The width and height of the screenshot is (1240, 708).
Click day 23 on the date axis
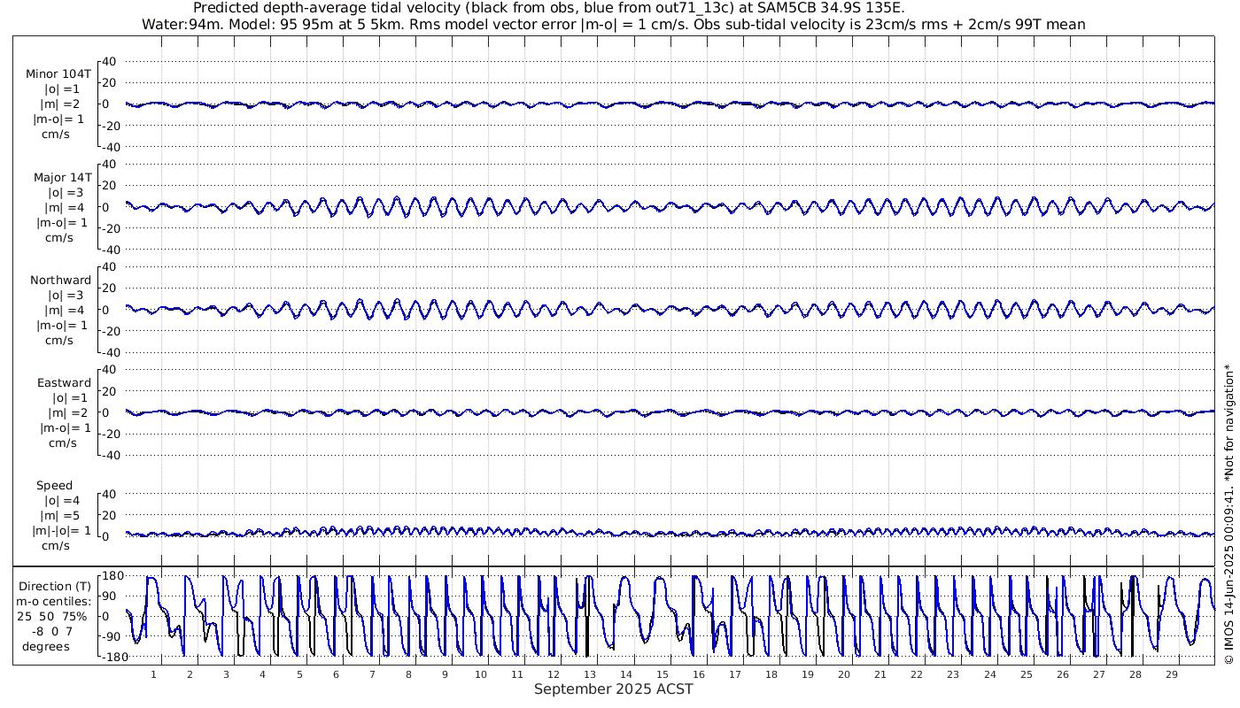(952, 674)
